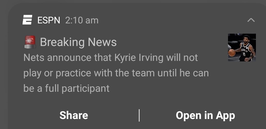The image size is (266, 129).
Task: Click the text "be a full participant"
Action: pyautogui.click(x=66, y=88)
